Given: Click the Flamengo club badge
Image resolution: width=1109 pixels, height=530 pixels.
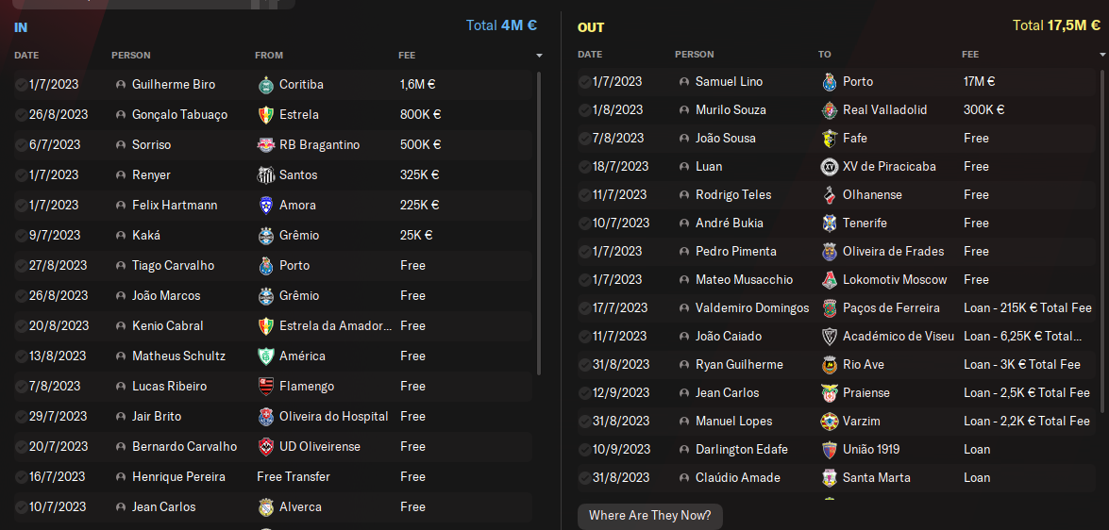Looking at the screenshot, I should point(265,387).
